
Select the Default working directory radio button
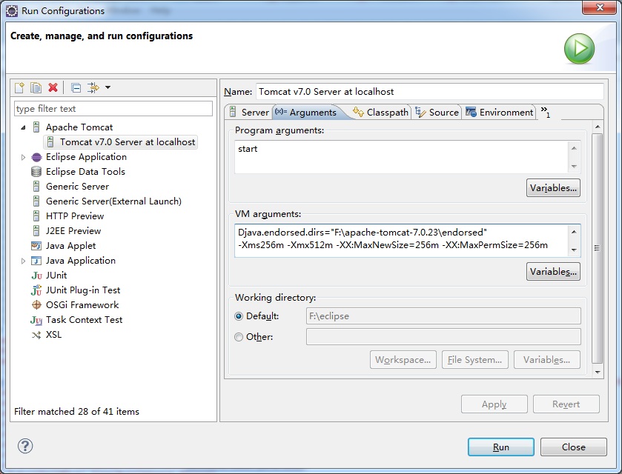[239, 316]
